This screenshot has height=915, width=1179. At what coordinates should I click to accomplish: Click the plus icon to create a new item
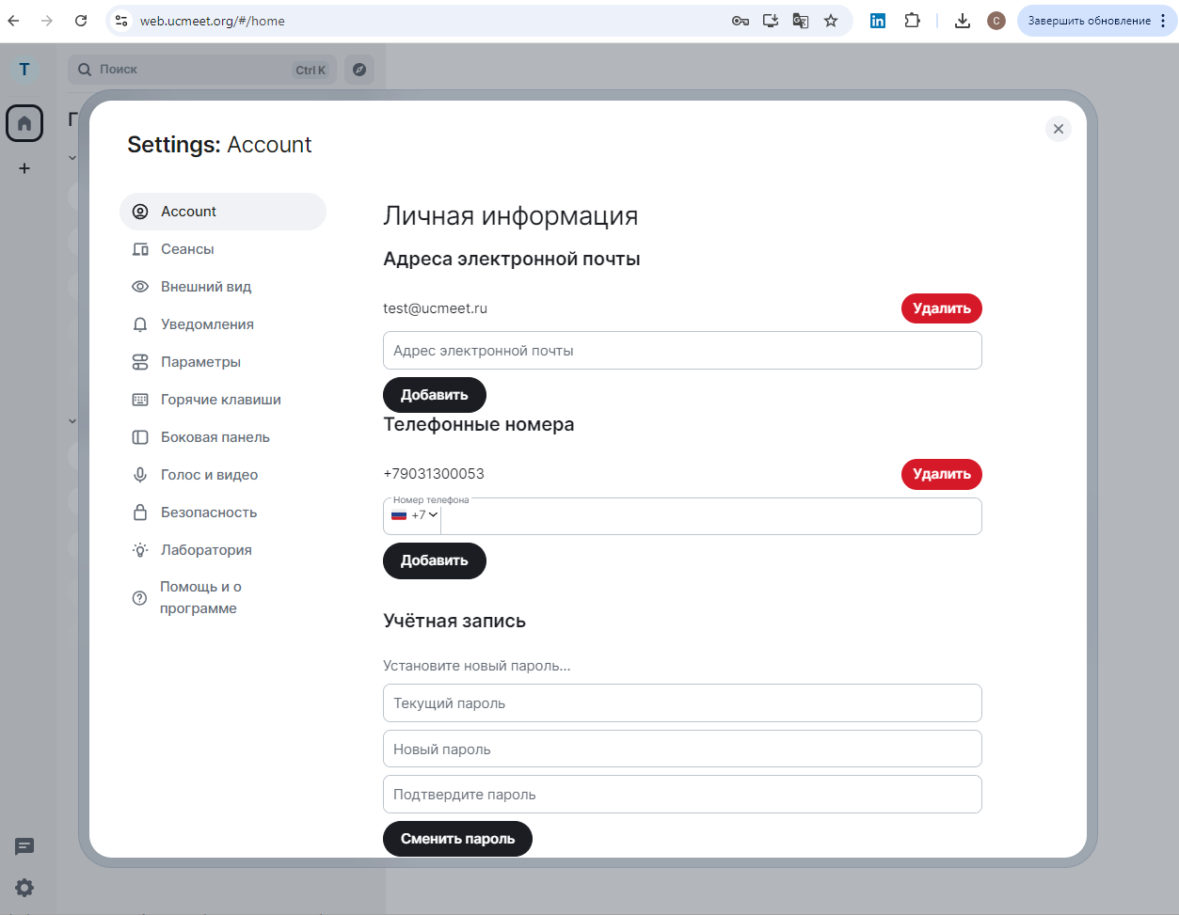[x=24, y=168]
